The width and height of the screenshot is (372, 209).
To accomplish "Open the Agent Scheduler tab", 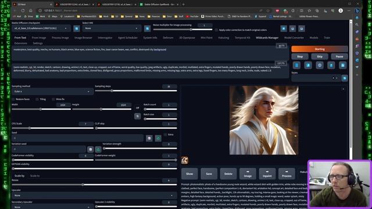I will click(128, 38).
